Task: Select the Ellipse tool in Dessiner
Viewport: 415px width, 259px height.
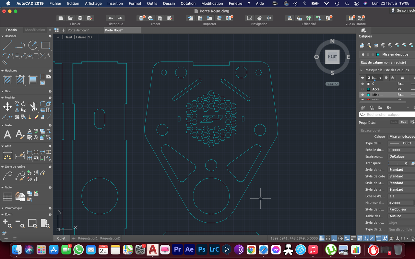Action: [30, 55]
